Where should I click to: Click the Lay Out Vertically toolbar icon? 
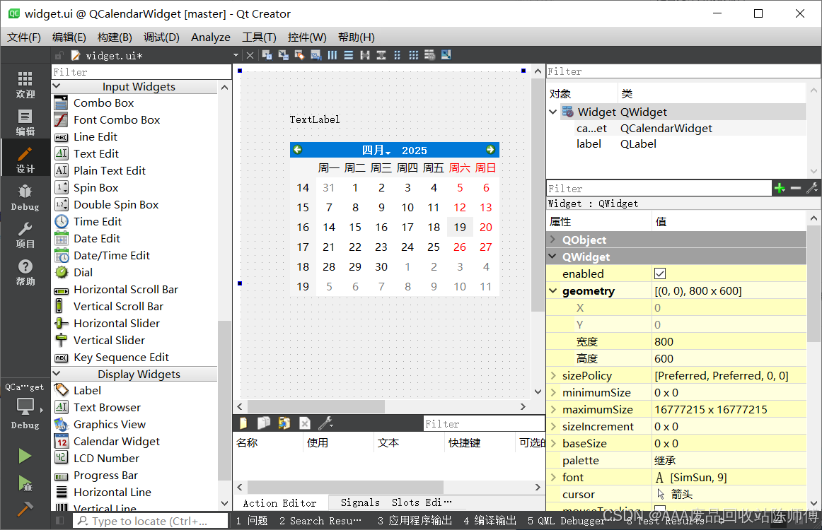(x=349, y=54)
